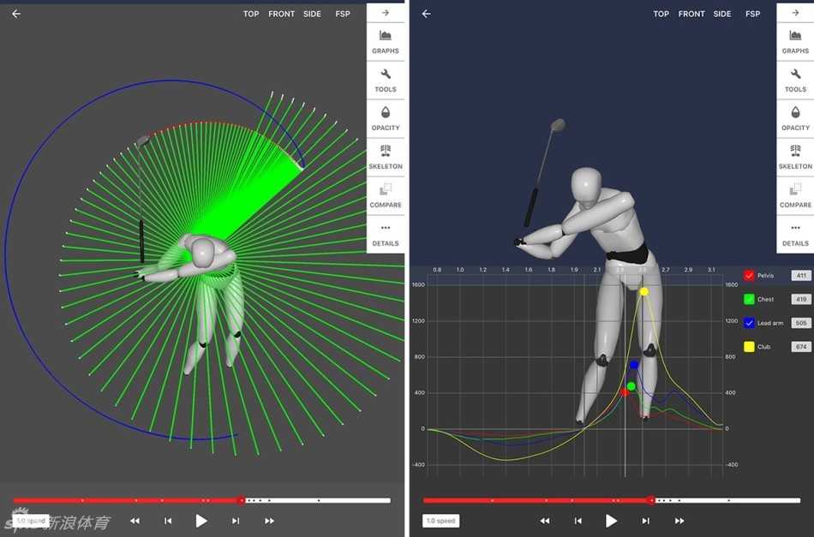This screenshot has height=537, width=814.
Task: Toggle Skeleton display in right view
Action: [795, 157]
